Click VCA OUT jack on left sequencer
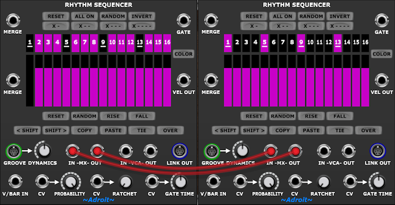Viewport: 395px width, 205px height. pos(150,151)
